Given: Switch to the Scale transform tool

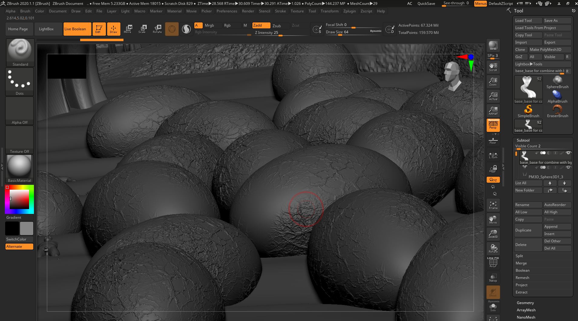Looking at the screenshot, I should tap(142, 29).
